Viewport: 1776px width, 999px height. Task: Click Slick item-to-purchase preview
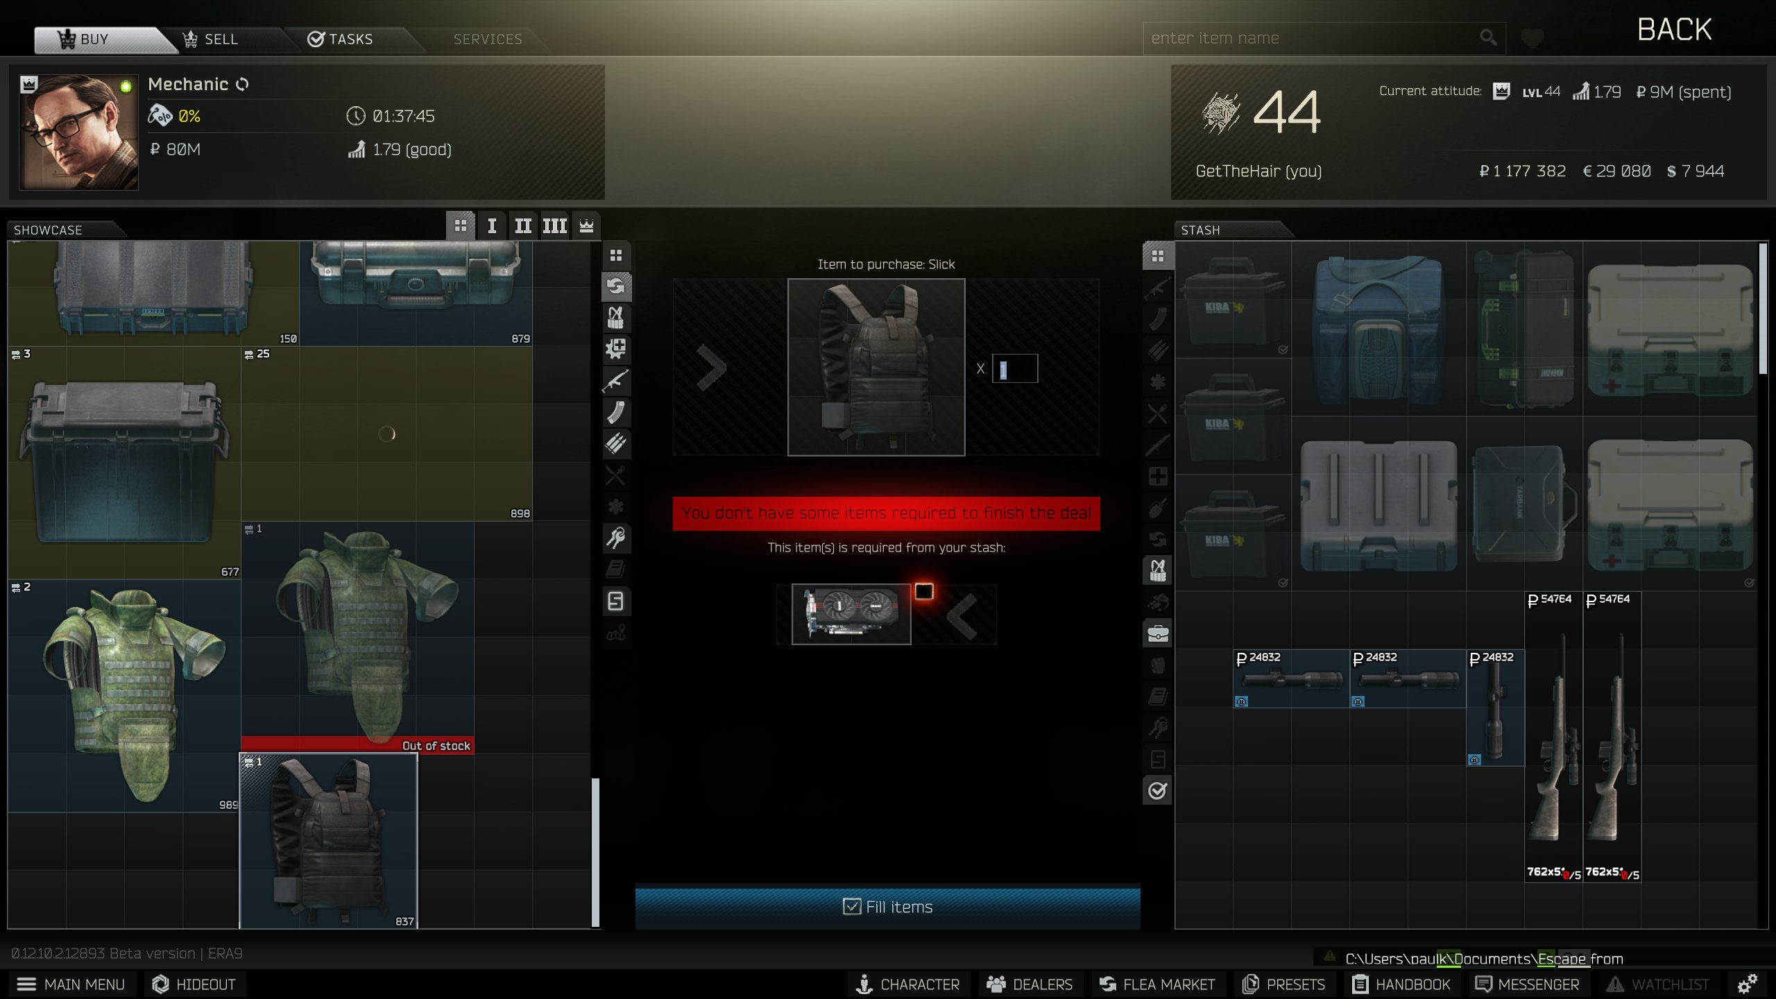(x=876, y=367)
